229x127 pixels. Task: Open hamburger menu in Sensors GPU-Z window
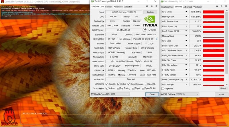(x=226, y=6)
